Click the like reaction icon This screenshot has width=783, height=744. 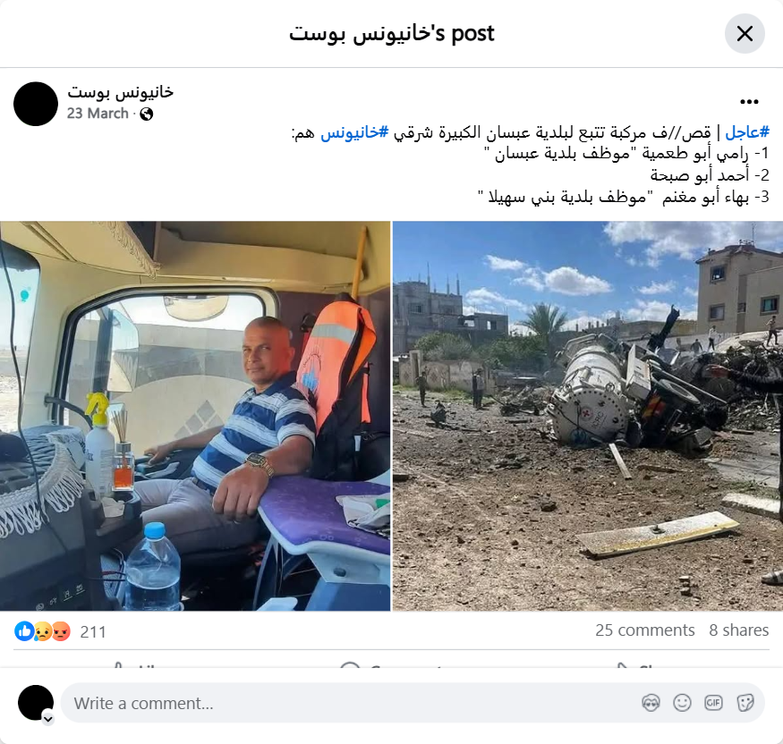click(24, 631)
